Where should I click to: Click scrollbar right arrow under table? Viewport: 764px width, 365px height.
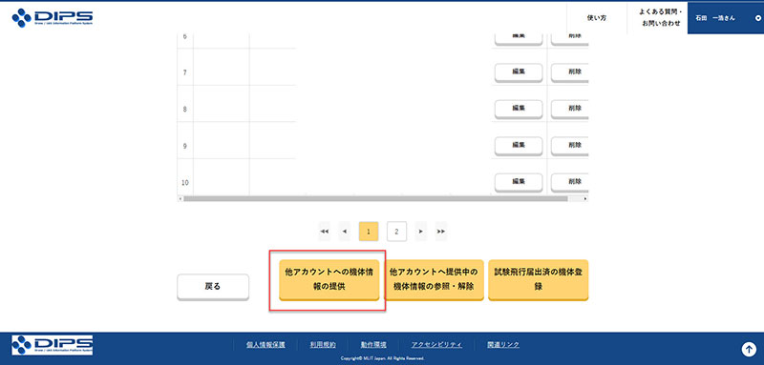tap(585, 199)
